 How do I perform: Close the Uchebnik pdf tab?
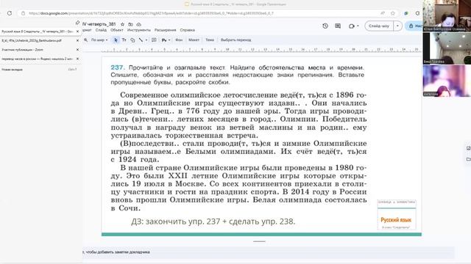point(77,40)
